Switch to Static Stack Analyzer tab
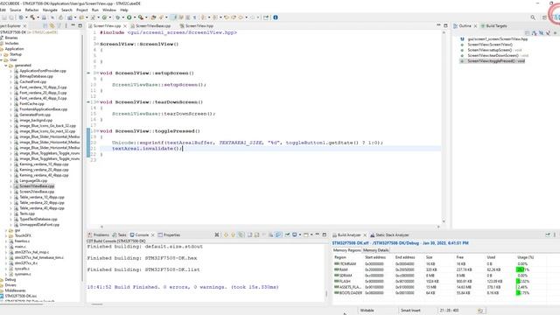 click(x=389, y=235)
